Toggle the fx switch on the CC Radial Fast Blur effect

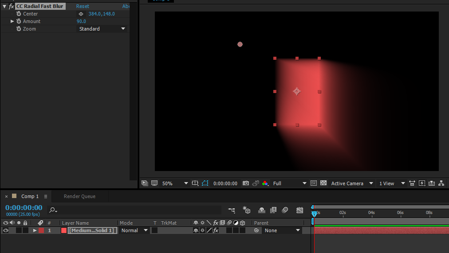12,6
